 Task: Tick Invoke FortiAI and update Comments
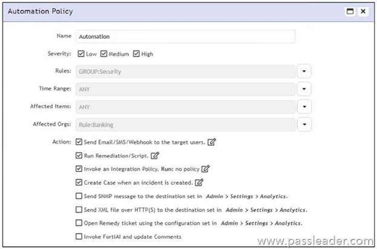tap(80, 236)
